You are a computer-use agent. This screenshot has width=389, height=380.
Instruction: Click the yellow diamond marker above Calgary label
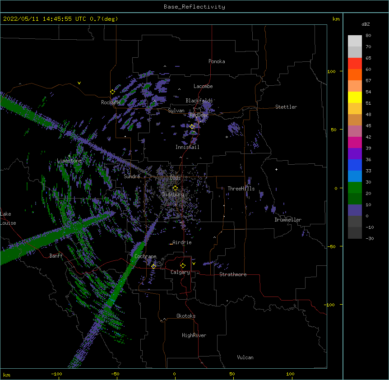coord(183,266)
